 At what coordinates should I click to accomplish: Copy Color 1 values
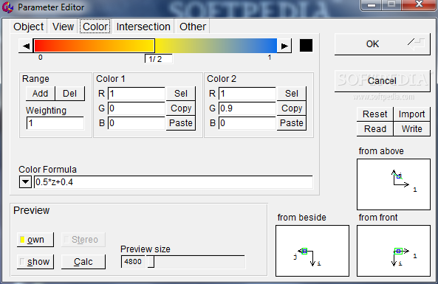(181, 108)
